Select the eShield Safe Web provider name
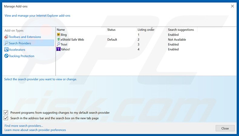Image resolution: width=239 pixels, height=136 pixels. (x=72, y=40)
